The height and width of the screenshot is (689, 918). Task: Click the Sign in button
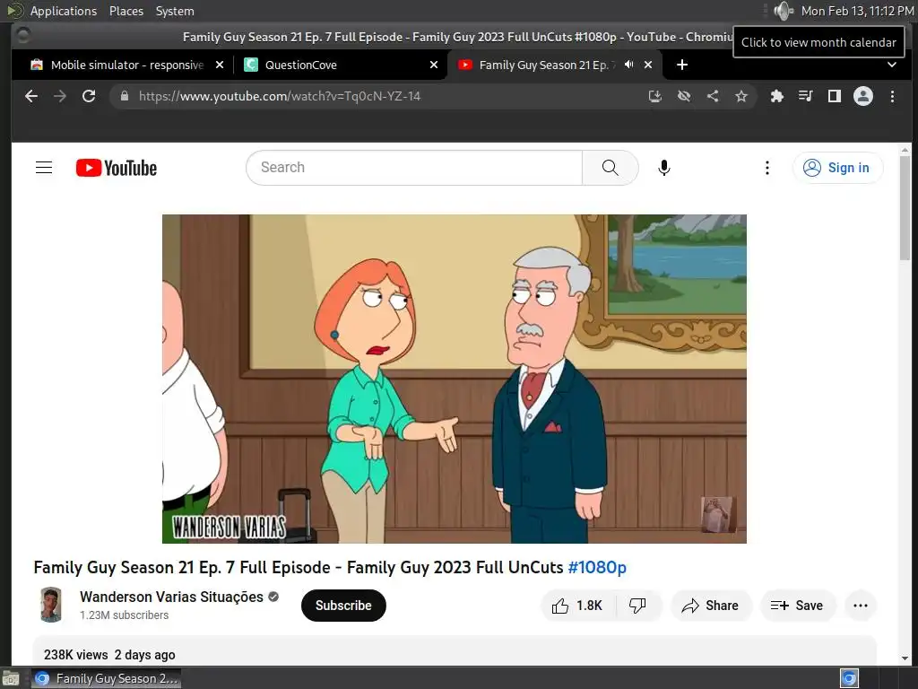click(x=838, y=168)
